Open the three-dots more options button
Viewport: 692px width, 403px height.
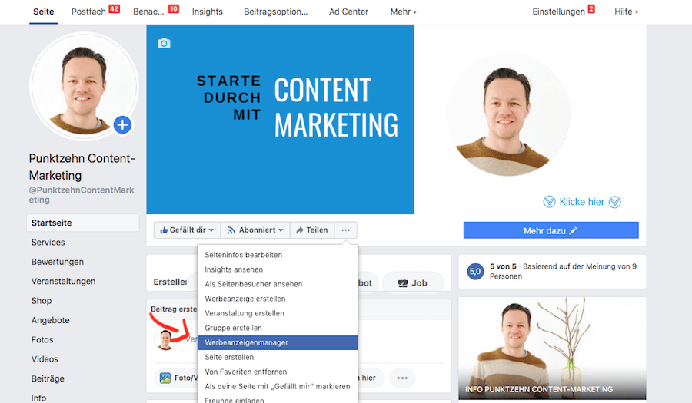tap(345, 230)
